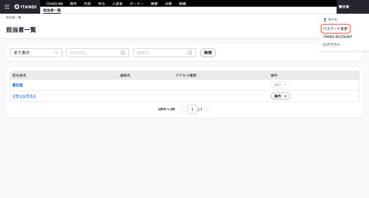
Task: Open 内見 menu
Action: click(x=88, y=3)
